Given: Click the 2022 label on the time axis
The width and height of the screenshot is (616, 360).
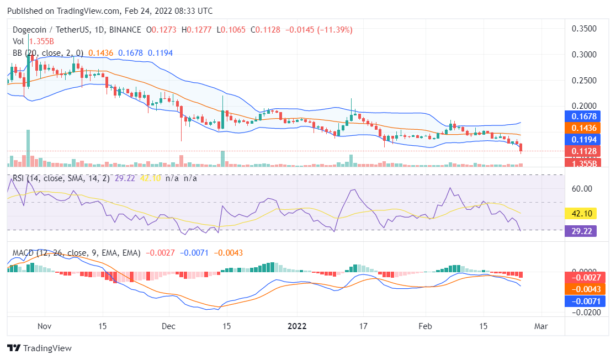Looking at the screenshot, I should [298, 326].
